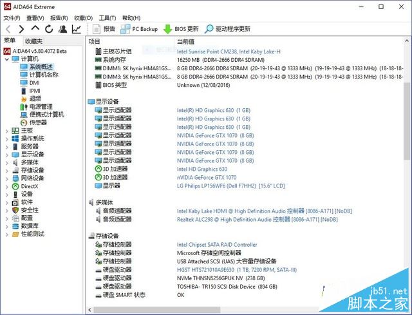This screenshot has width=412, height=315.
Task: Click the 软件 item icon in tree
Action: coord(15,202)
